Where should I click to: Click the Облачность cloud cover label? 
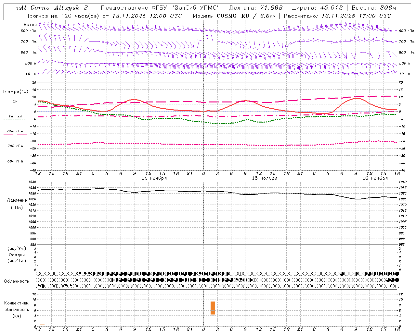coord(17,281)
